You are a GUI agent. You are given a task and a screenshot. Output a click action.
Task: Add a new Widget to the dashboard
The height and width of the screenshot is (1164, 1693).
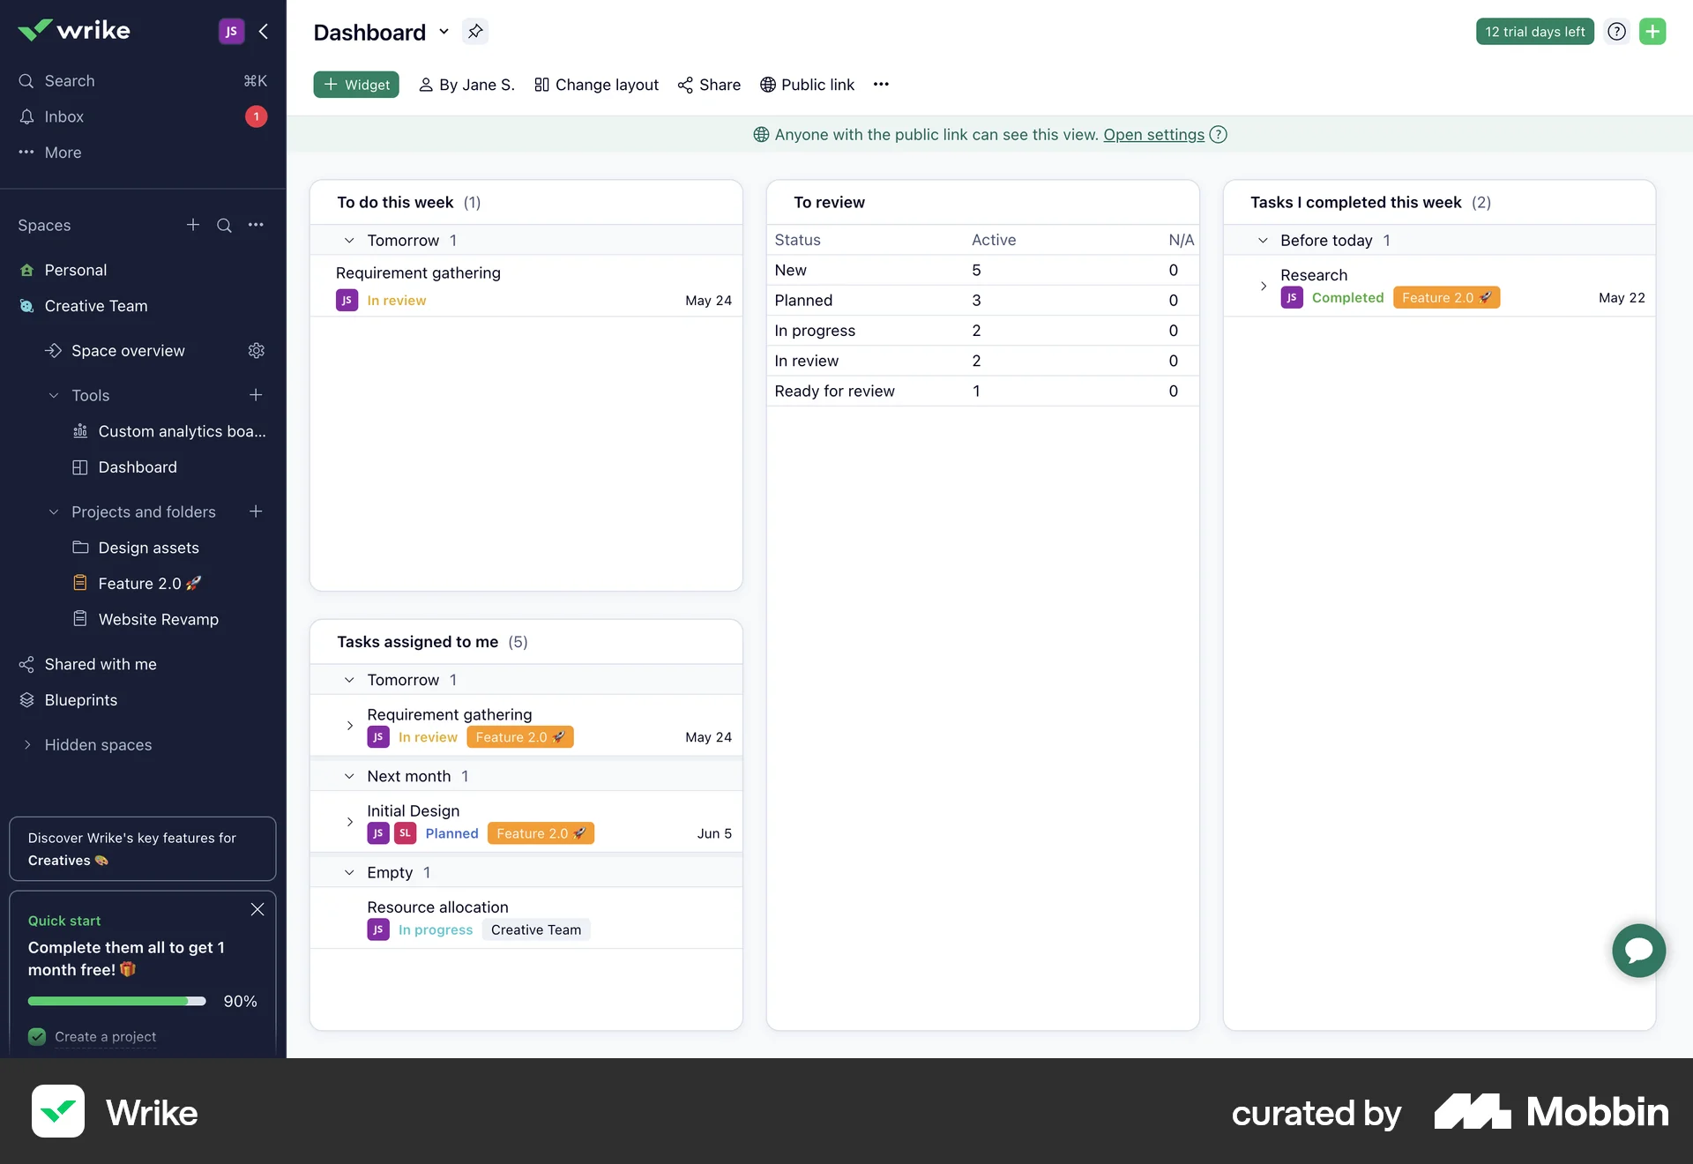tap(355, 84)
